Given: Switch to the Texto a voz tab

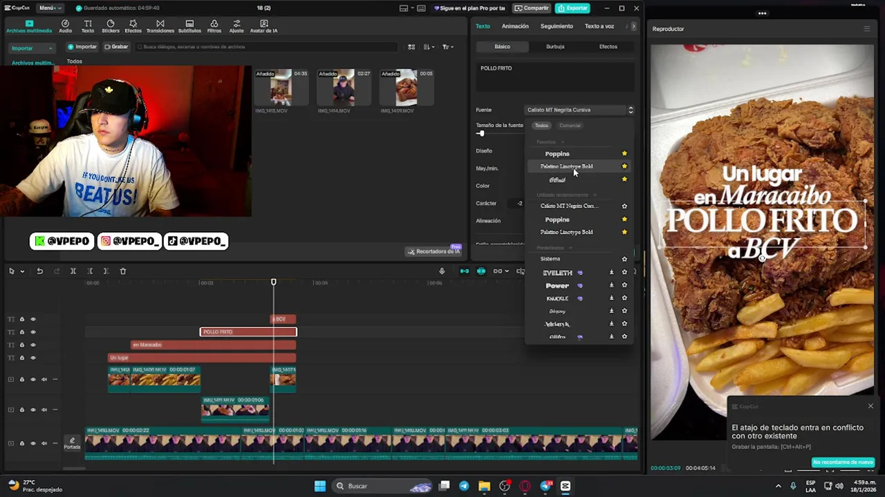Looking at the screenshot, I should coord(599,26).
